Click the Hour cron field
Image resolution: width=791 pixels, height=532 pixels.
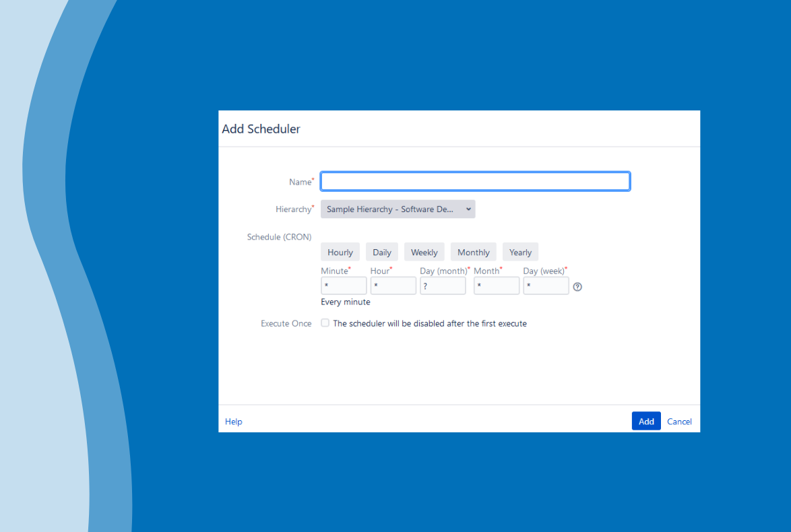(393, 286)
